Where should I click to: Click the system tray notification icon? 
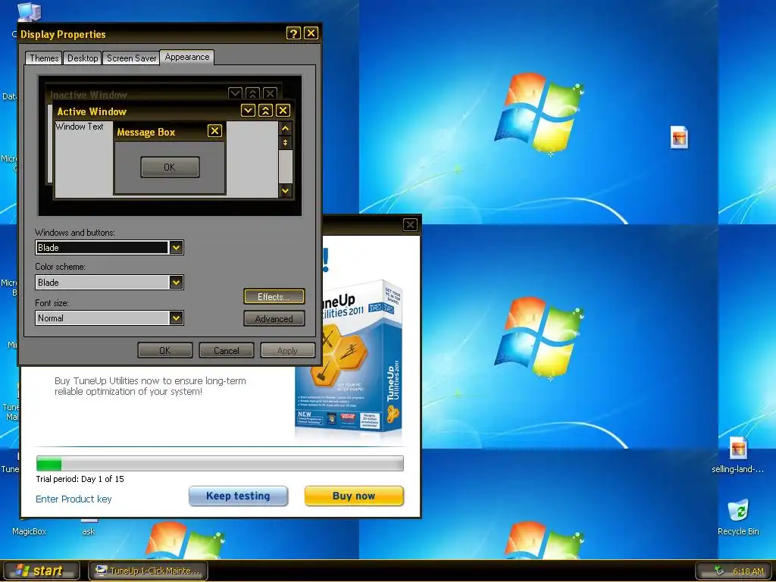(x=719, y=571)
